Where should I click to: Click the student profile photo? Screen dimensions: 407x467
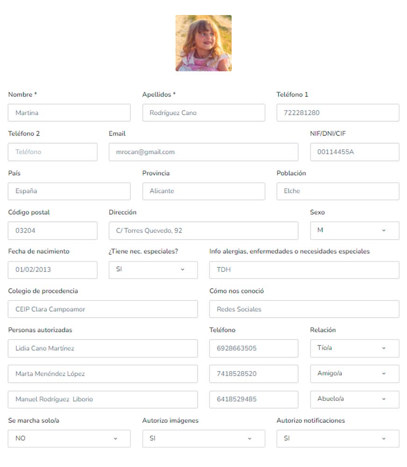pos(203,43)
